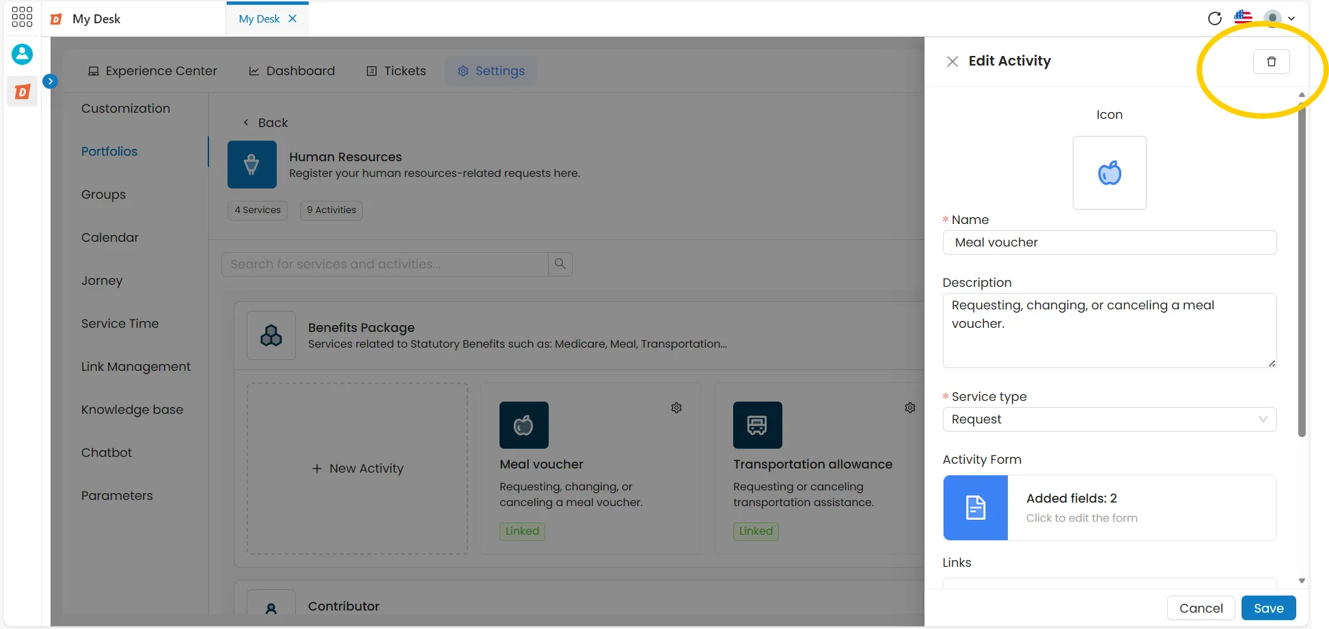The width and height of the screenshot is (1329, 629).
Task: Save the activity changes
Action: [1268, 608]
